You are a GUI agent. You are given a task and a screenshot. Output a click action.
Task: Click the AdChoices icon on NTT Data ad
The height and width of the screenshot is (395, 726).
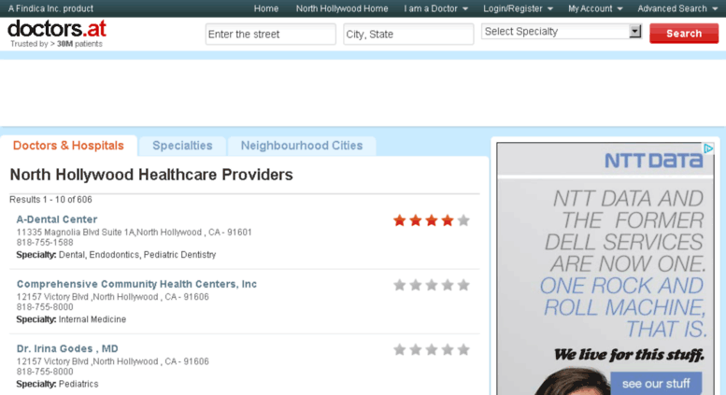(x=708, y=148)
